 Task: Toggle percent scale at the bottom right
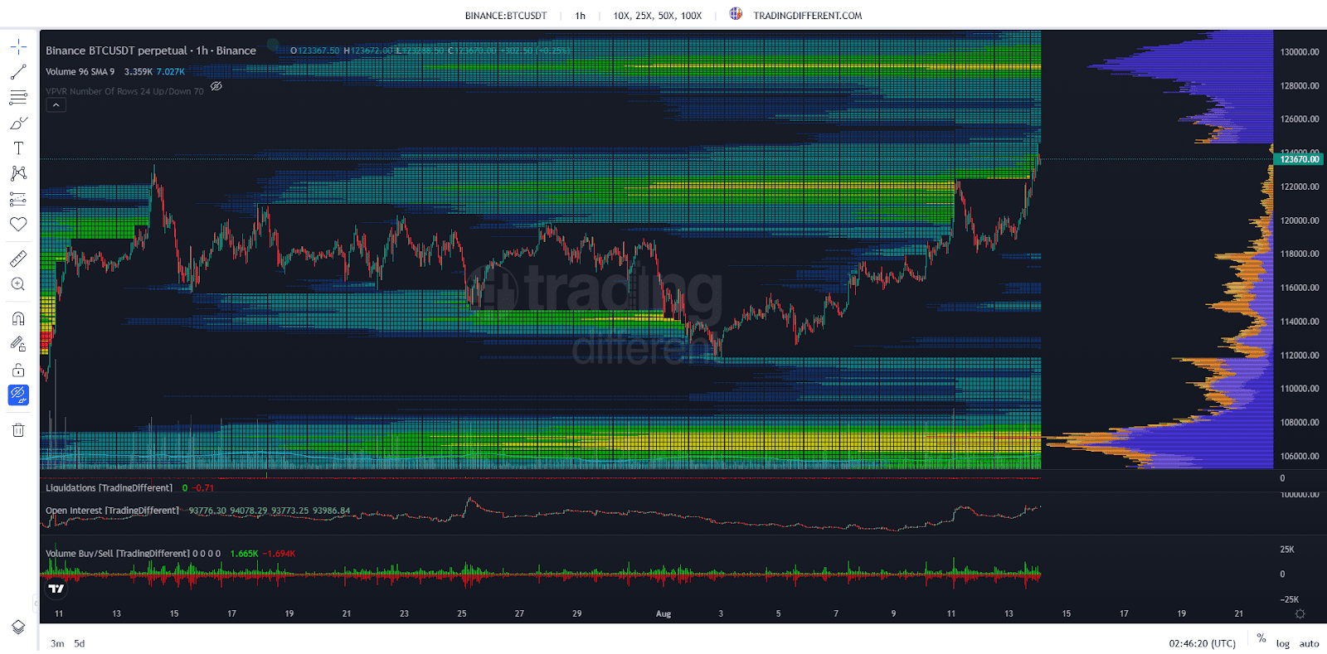pos(1261,638)
